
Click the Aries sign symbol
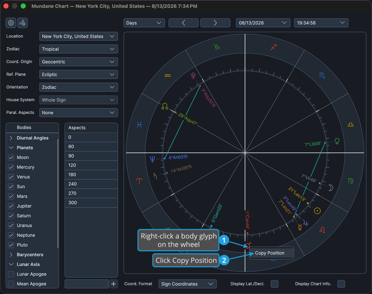coord(139,181)
